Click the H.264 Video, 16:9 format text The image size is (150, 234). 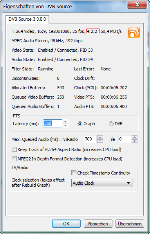[x=29, y=31]
